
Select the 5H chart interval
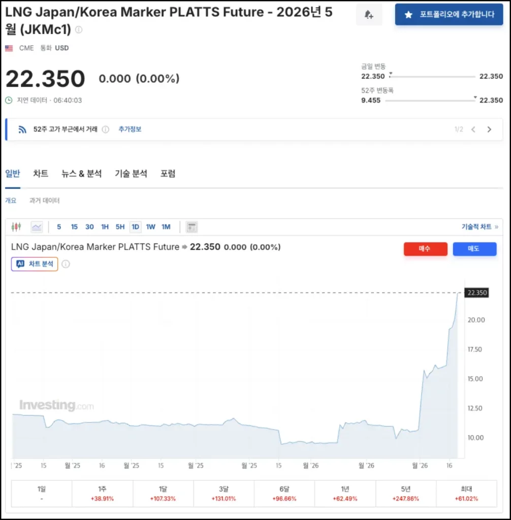point(120,227)
